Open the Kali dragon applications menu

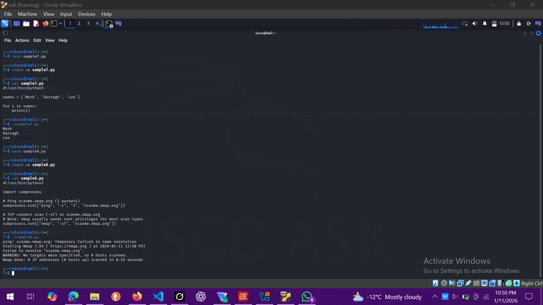5,23
